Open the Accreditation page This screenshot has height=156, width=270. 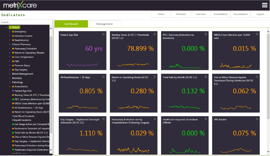[x=221, y=14]
